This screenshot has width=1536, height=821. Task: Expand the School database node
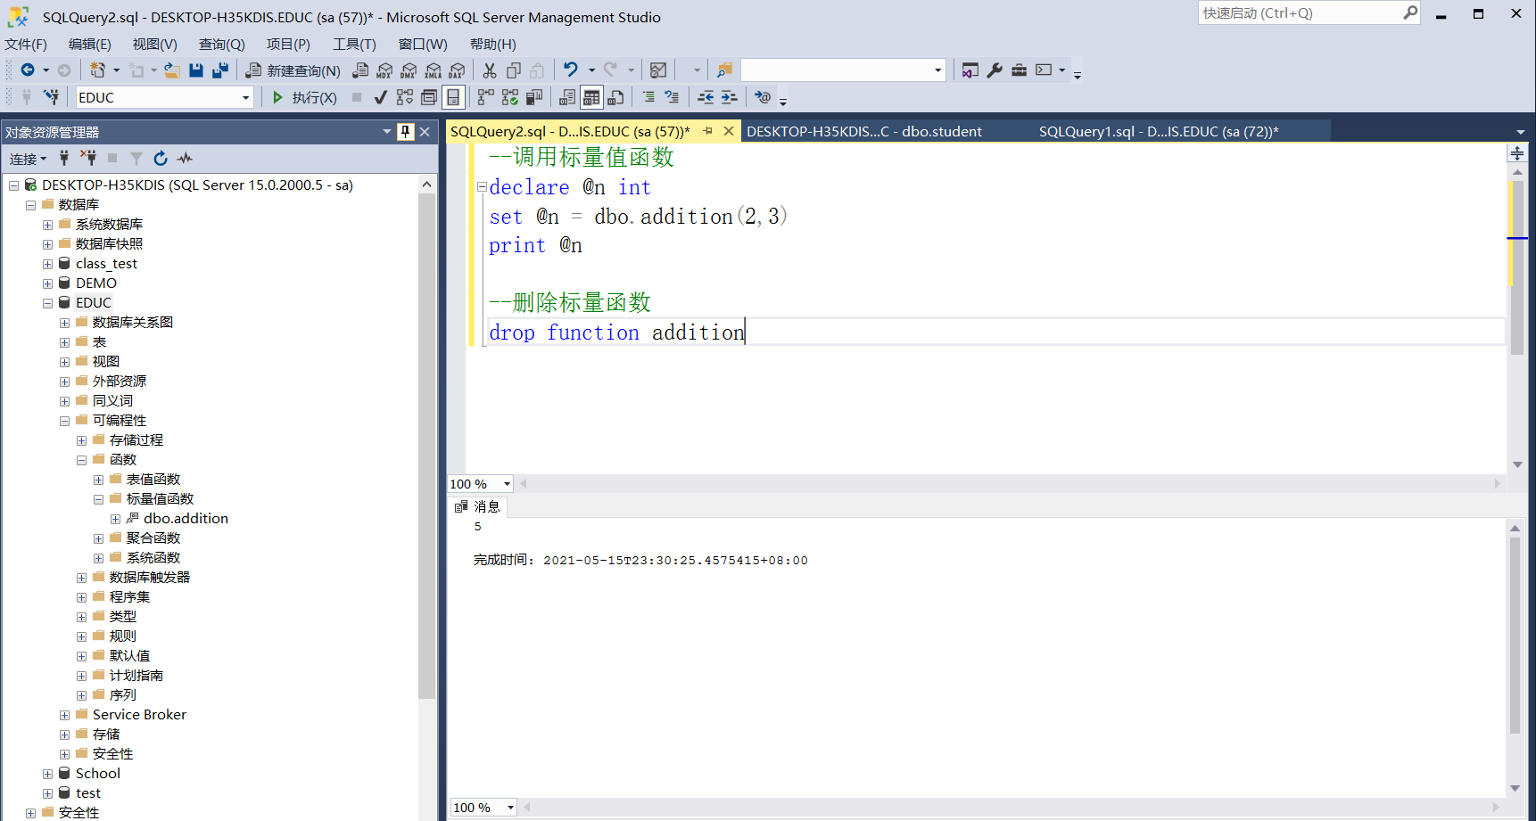[x=47, y=774]
